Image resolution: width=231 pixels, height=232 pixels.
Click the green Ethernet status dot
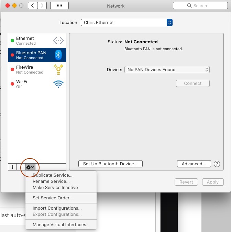(x=12, y=41)
